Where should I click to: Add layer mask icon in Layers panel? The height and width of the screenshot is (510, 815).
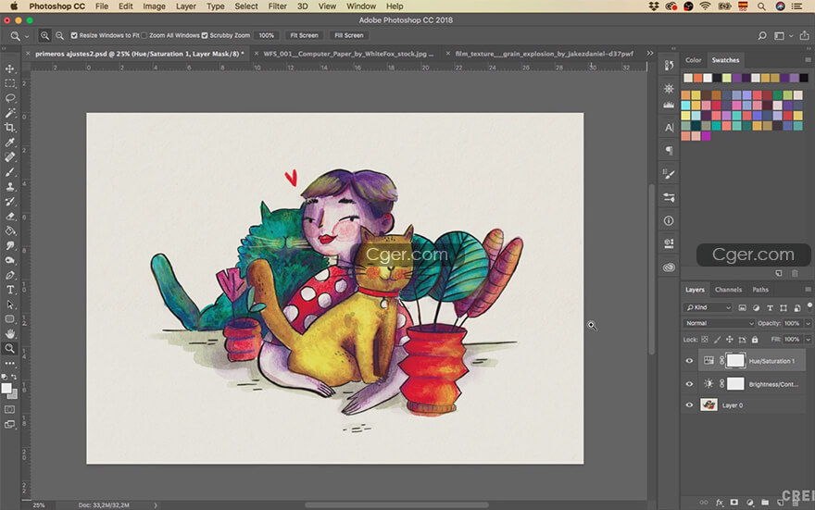tap(733, 503)
